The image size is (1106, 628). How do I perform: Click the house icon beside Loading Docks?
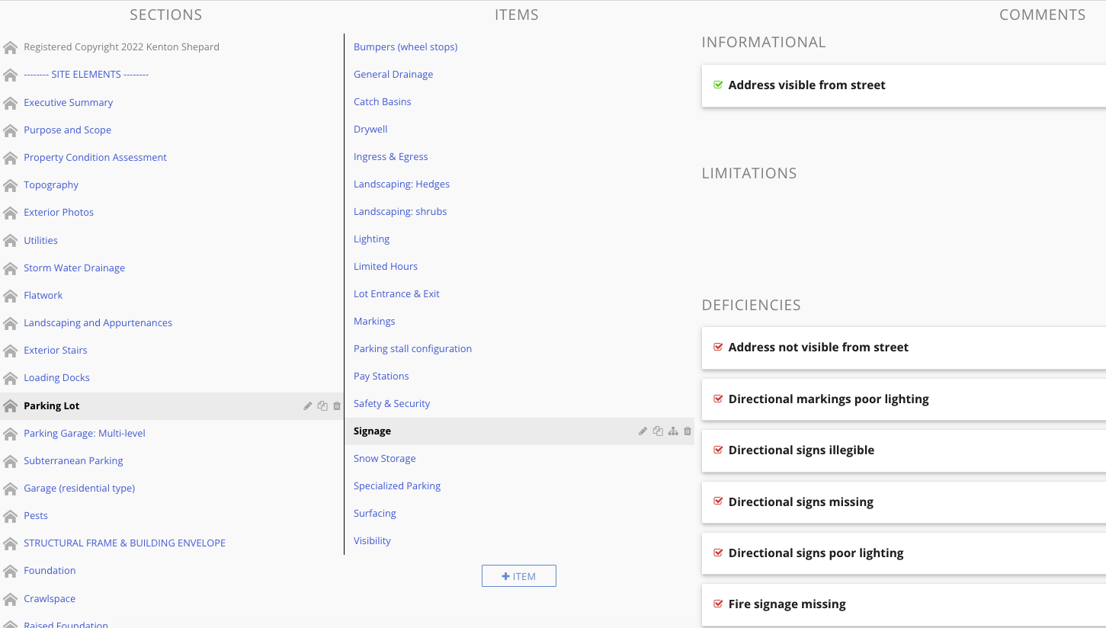tap(10, 378)
